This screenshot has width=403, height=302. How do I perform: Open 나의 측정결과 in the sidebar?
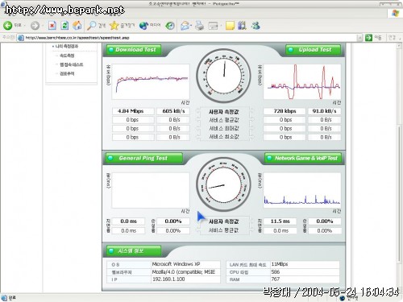[x=67, y=46]
